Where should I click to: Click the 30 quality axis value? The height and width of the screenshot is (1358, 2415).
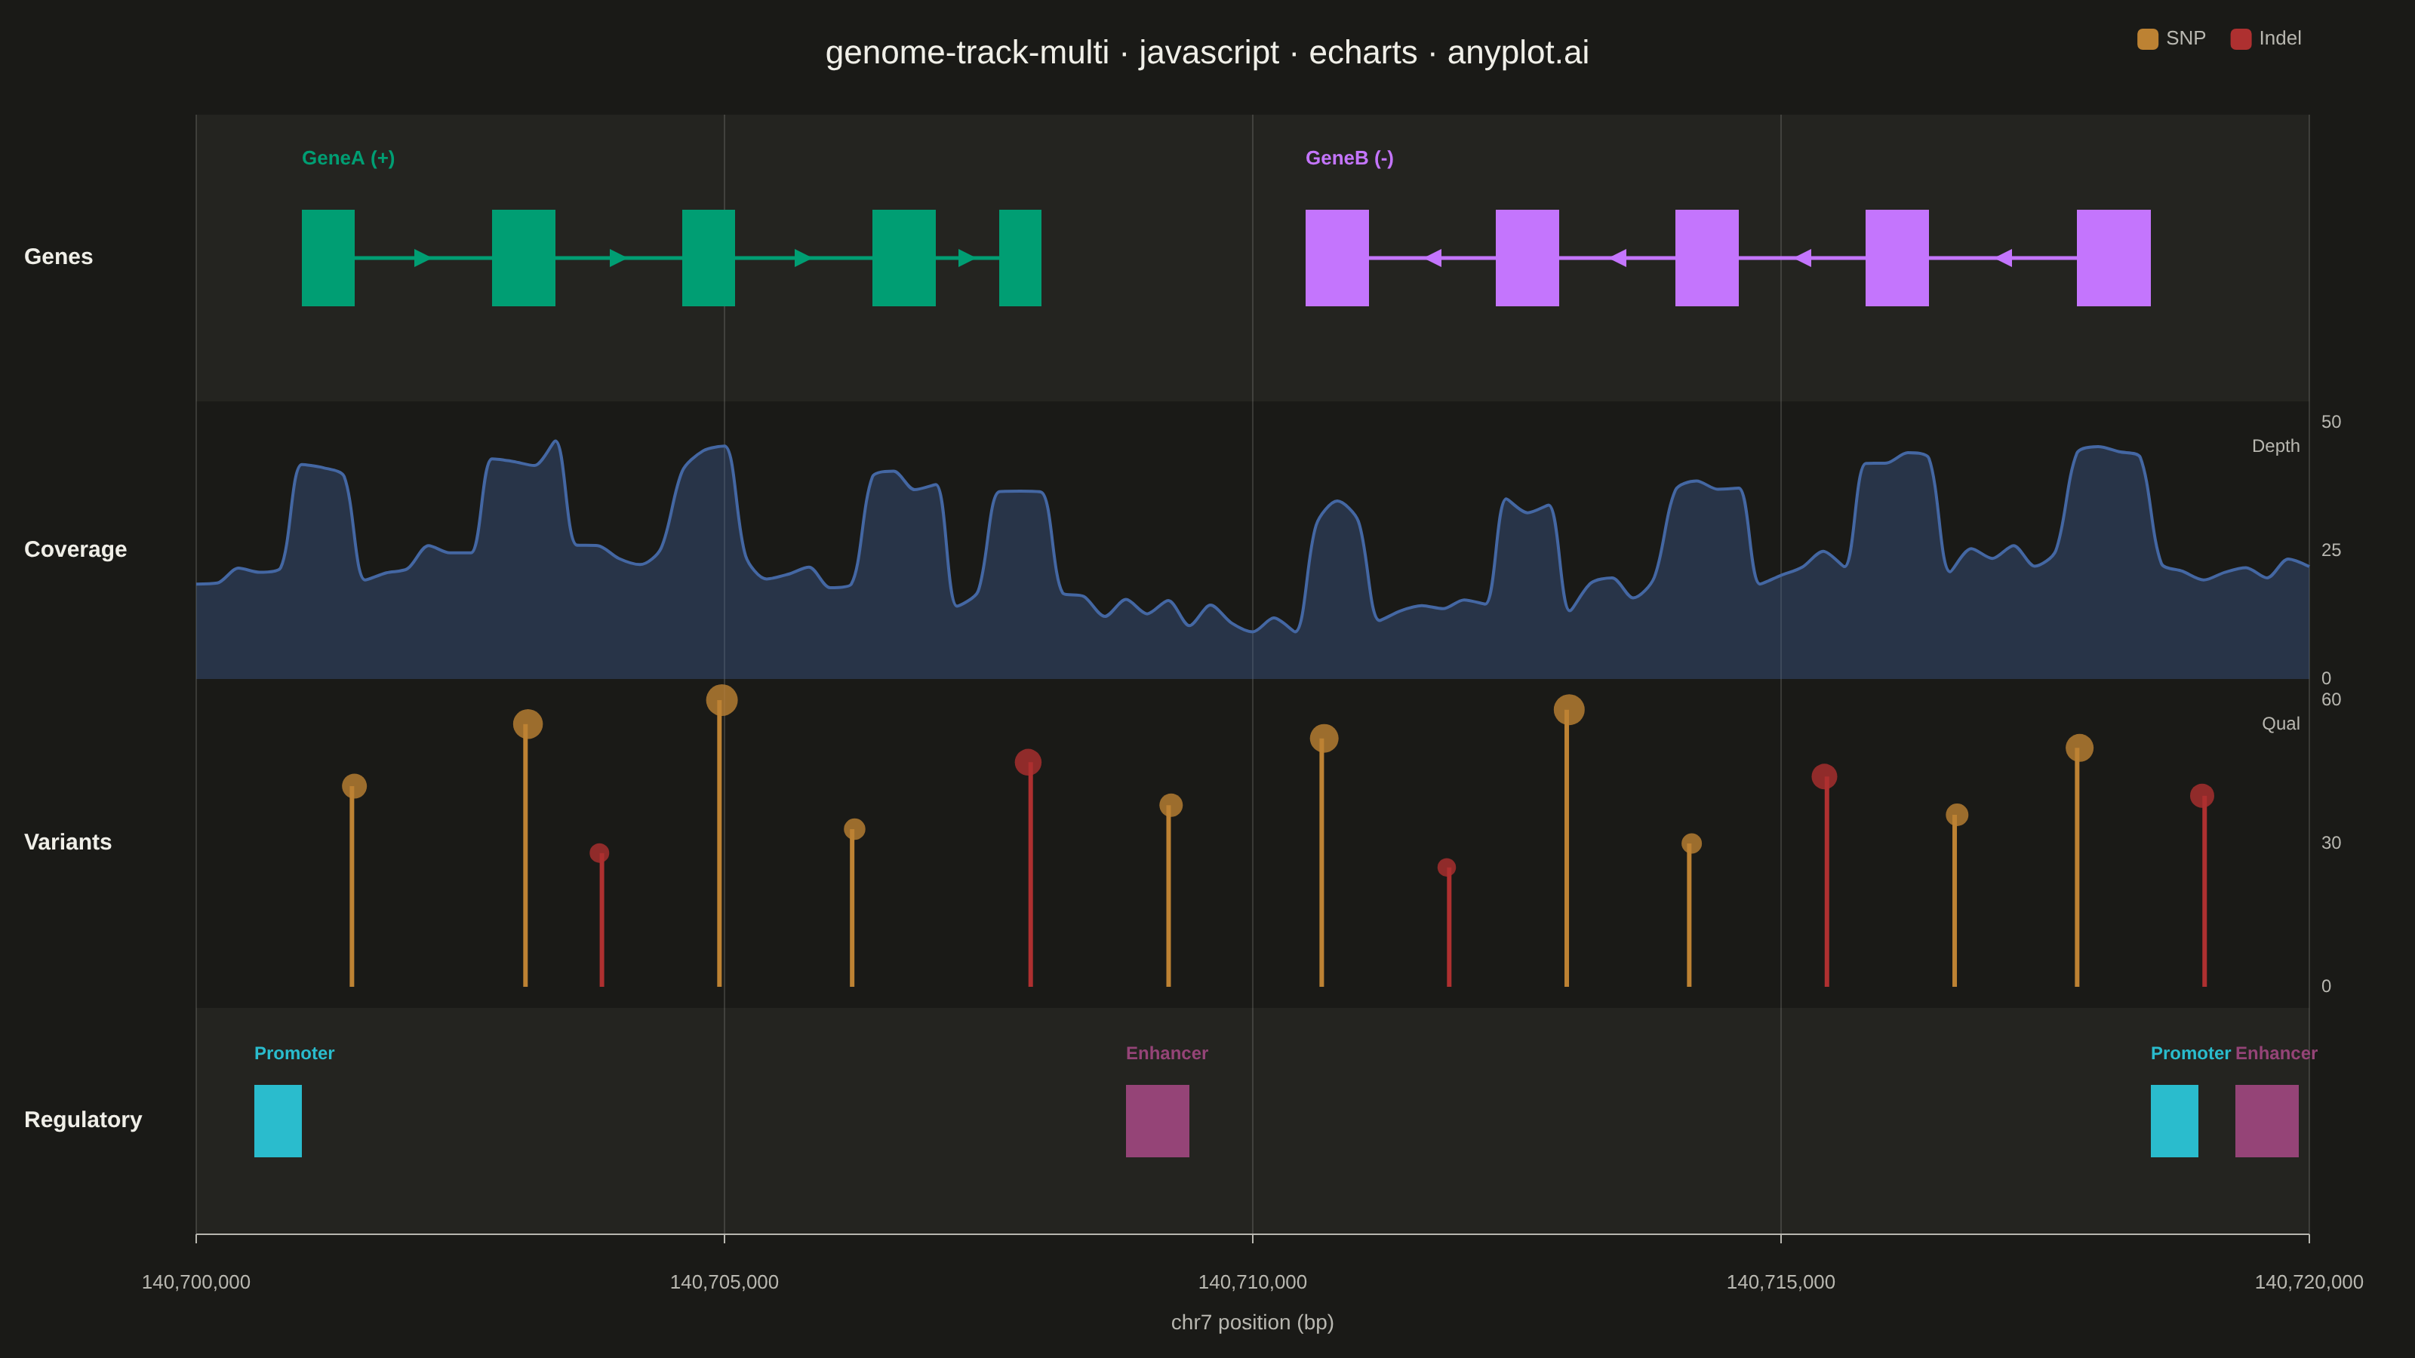2330,843
